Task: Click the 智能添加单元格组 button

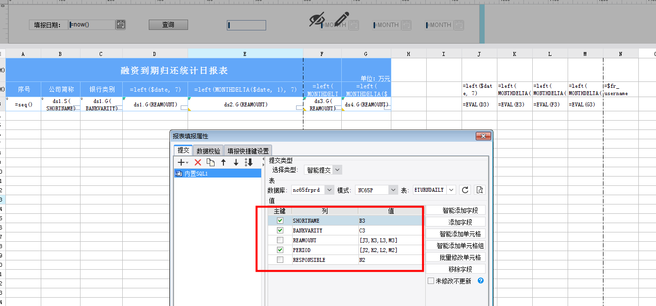Action: pos(455,246)
